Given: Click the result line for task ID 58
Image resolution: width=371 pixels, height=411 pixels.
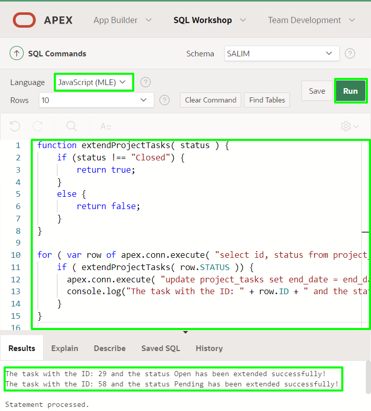Looking at the screenshot, I should (172, 384).
